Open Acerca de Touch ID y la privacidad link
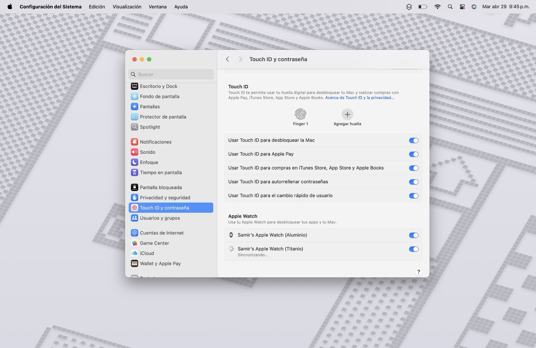Image resolution: width=536 pixels, height=348 pixels. tap(360, 97)
